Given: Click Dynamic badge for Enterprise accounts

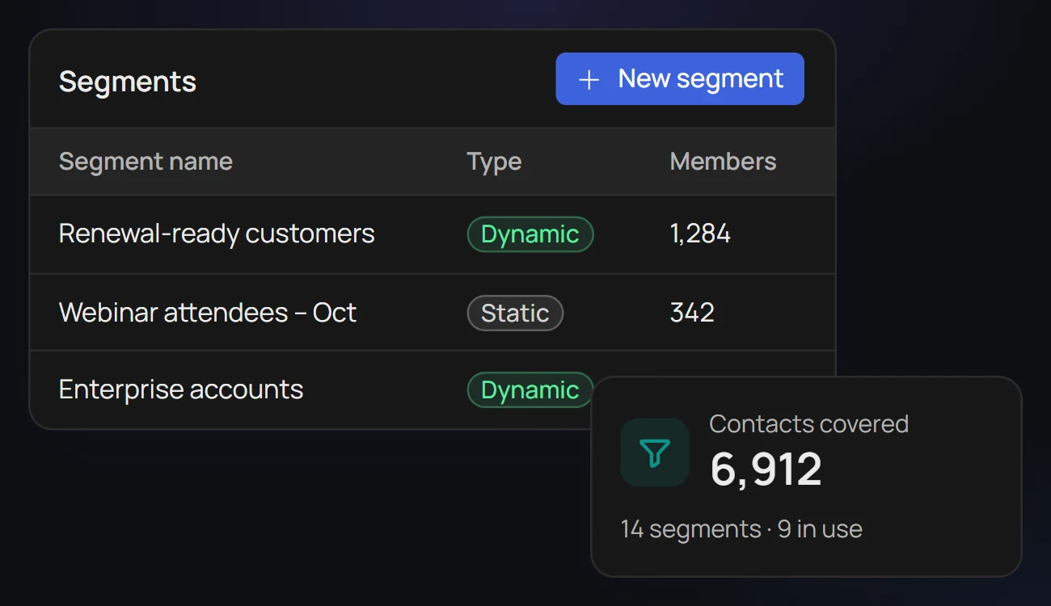Looking at the screenshot, I should point(530,390).
